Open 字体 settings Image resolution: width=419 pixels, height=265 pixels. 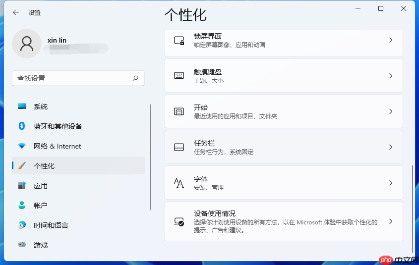point(284,183)
